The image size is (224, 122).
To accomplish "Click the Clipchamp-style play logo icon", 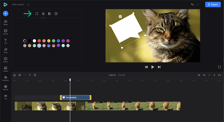I will [5, 4].
